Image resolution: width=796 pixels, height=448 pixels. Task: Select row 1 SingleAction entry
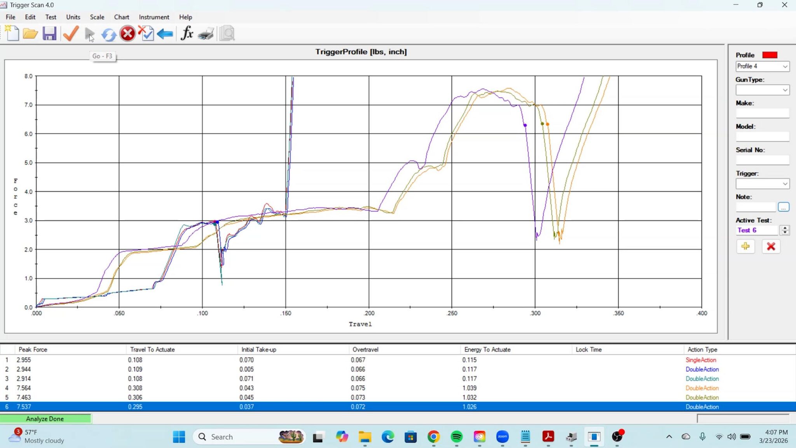tap(398, 360)
